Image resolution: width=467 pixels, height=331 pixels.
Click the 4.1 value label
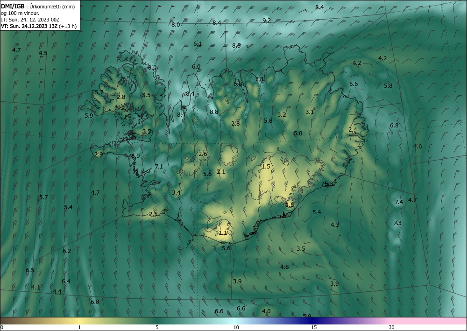coord(35,287)
